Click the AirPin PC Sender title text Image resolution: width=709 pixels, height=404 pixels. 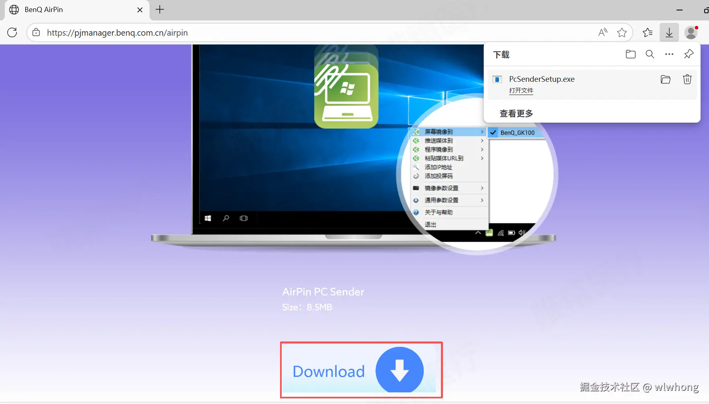(323, 292)
